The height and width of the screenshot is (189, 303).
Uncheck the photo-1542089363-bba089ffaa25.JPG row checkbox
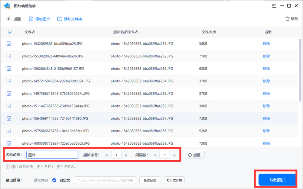[9, 44]
